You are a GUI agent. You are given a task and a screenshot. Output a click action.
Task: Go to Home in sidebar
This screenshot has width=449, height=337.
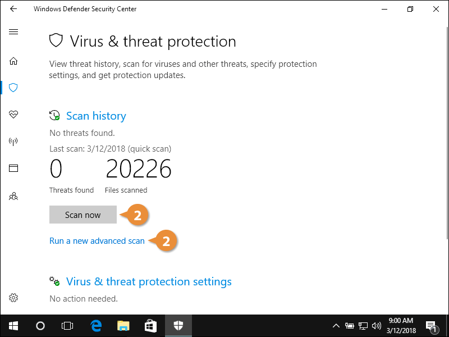coord(13,61)
